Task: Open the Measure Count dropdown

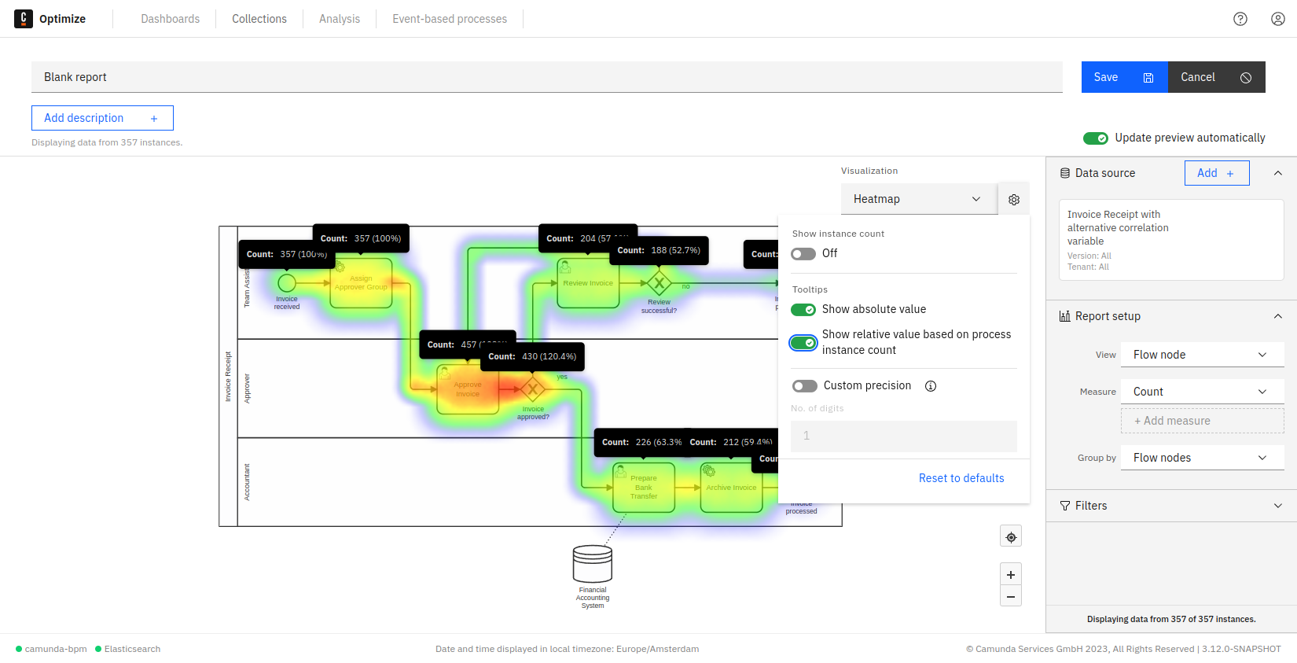Action: point(1201,392)
